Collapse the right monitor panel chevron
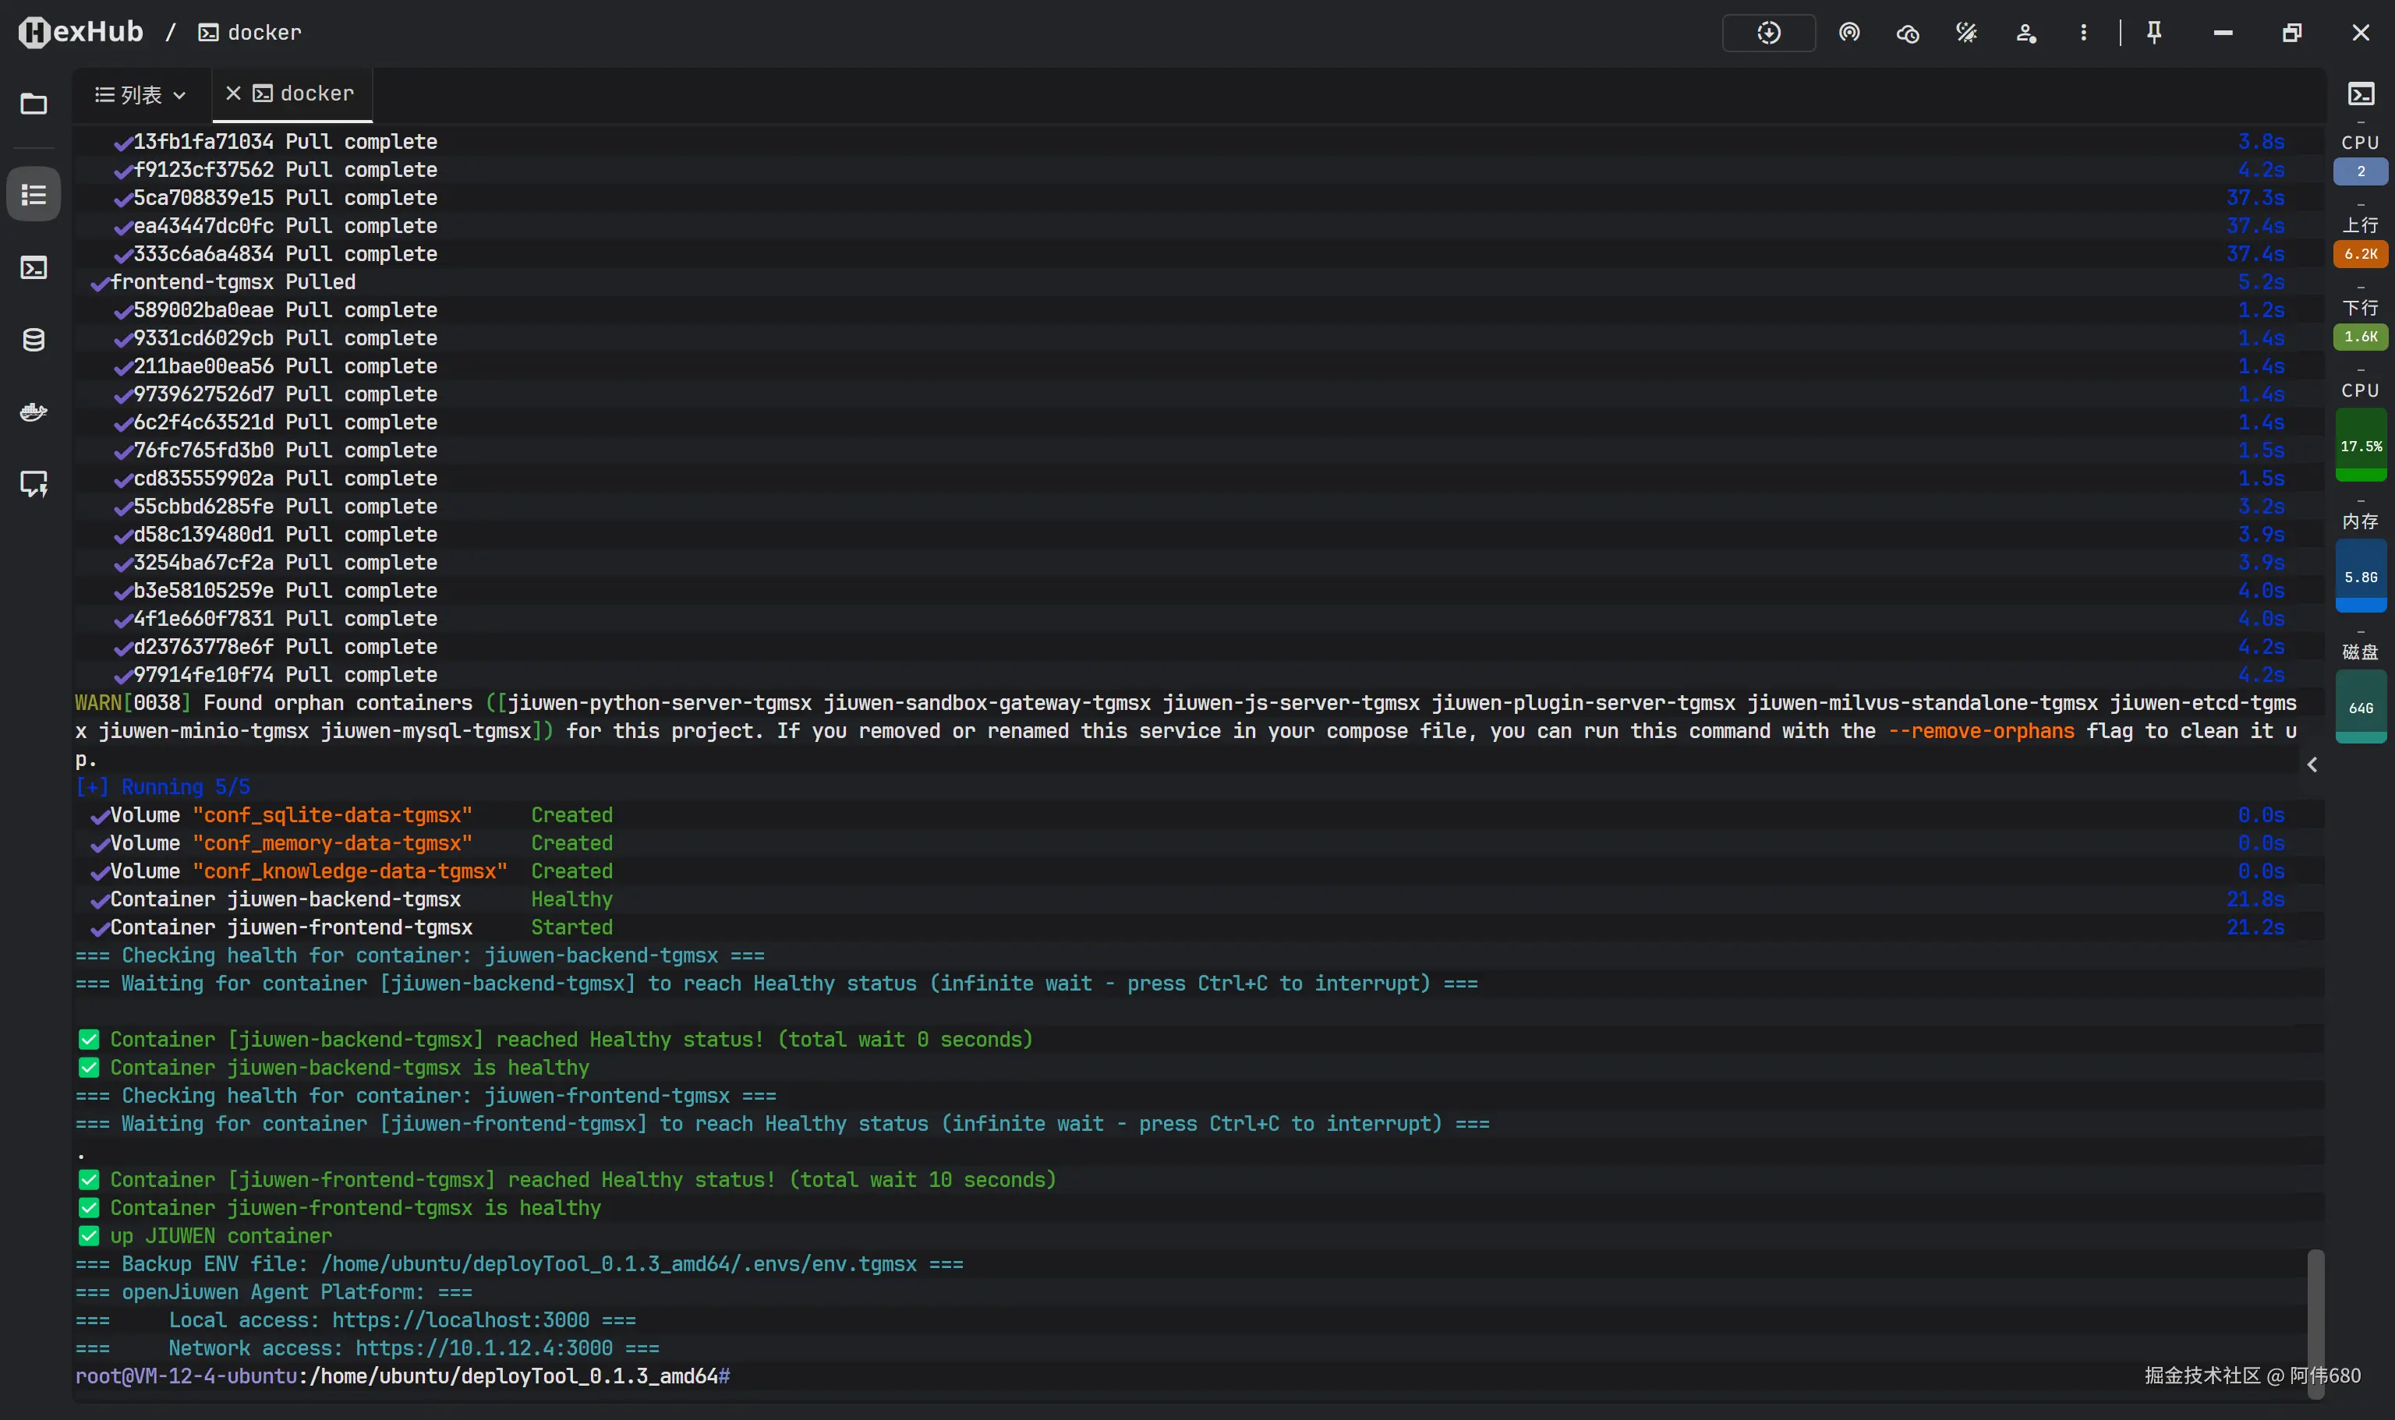Viewport: 2395px width, 1420px height. pyautogui.click(x=2312, y=765)
